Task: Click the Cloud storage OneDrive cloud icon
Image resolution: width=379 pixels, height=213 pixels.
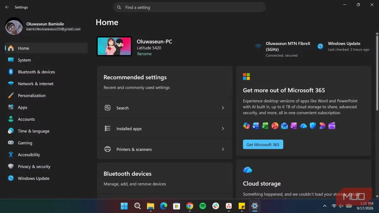Action: click(x=248, y=170)
